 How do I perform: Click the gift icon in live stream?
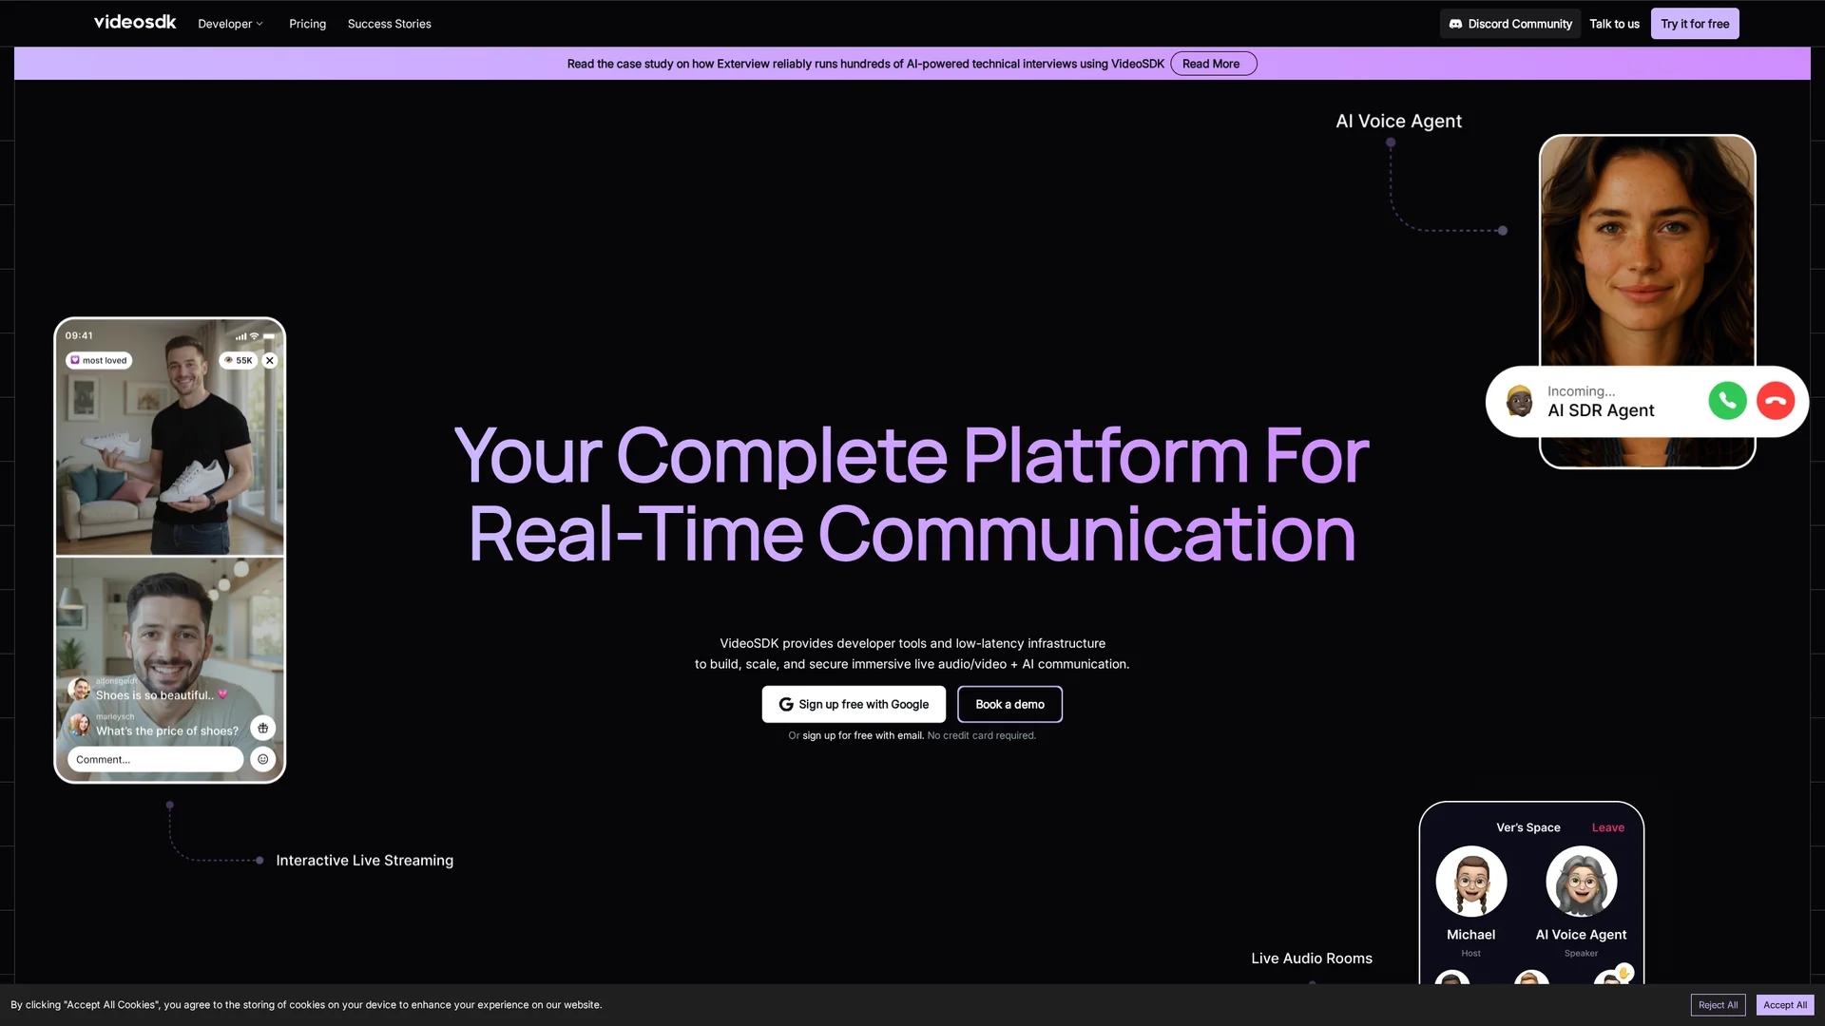point(263,728)
